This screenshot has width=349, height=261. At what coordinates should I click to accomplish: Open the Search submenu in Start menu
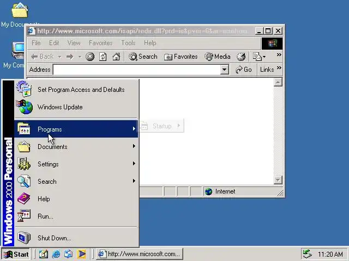click(x=76, y=181)
